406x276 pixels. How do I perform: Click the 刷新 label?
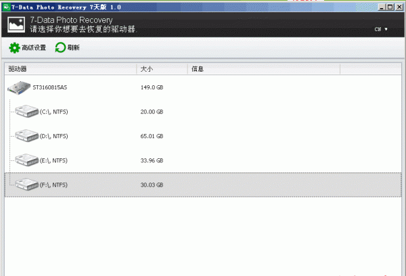(x=74, y=47)
